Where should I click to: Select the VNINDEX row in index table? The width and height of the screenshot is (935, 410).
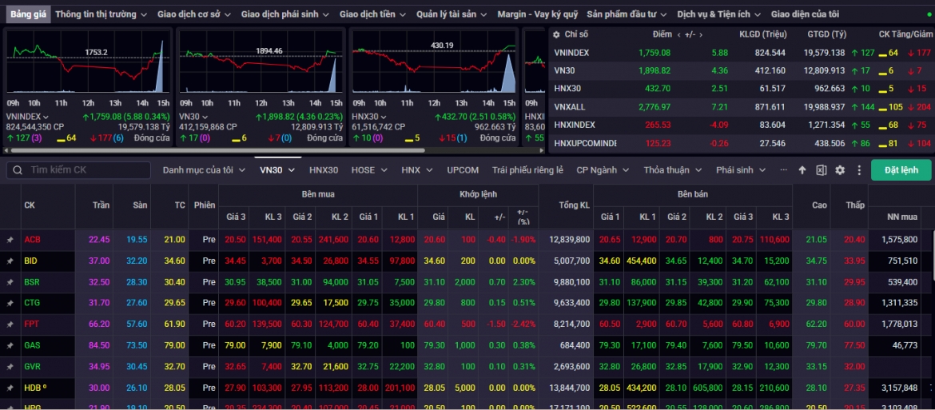coord(741,53)
